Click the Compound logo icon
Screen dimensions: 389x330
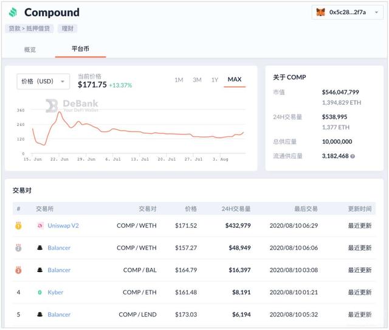(13, 12)
